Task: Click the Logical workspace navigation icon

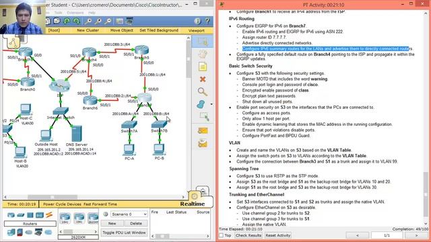Action: (x=13, y=42)
